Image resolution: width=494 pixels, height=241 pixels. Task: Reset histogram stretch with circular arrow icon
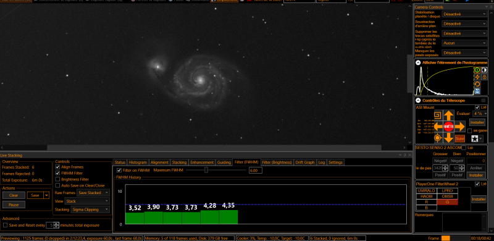point(477,84)
